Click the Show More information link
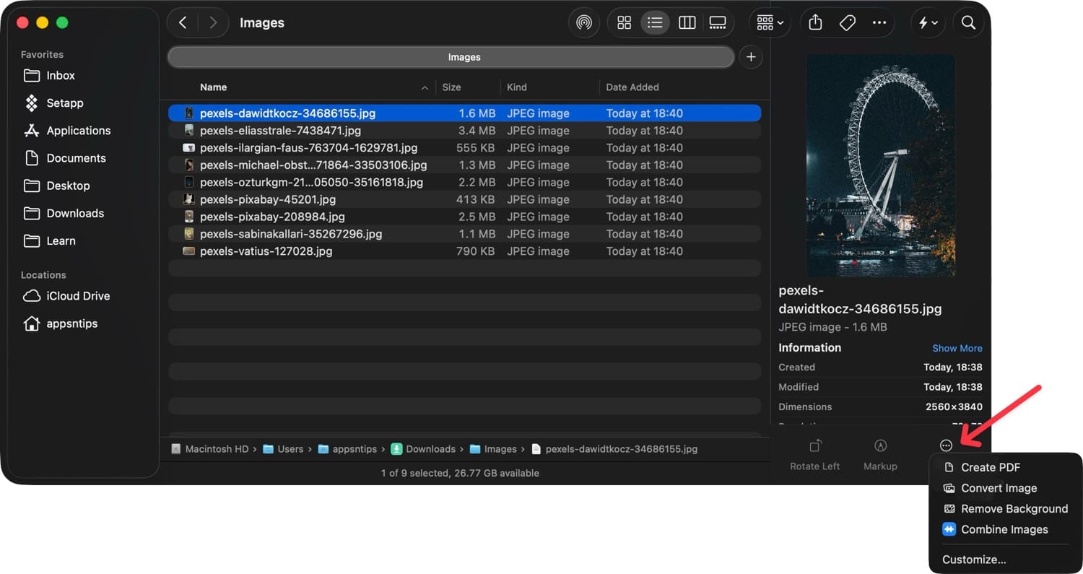Image resolution: width=1083 pixels, height=574 pixels. pyautogui.click(x=957, y=348)
